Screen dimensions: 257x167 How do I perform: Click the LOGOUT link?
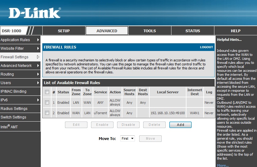click(x=206, y=47)
